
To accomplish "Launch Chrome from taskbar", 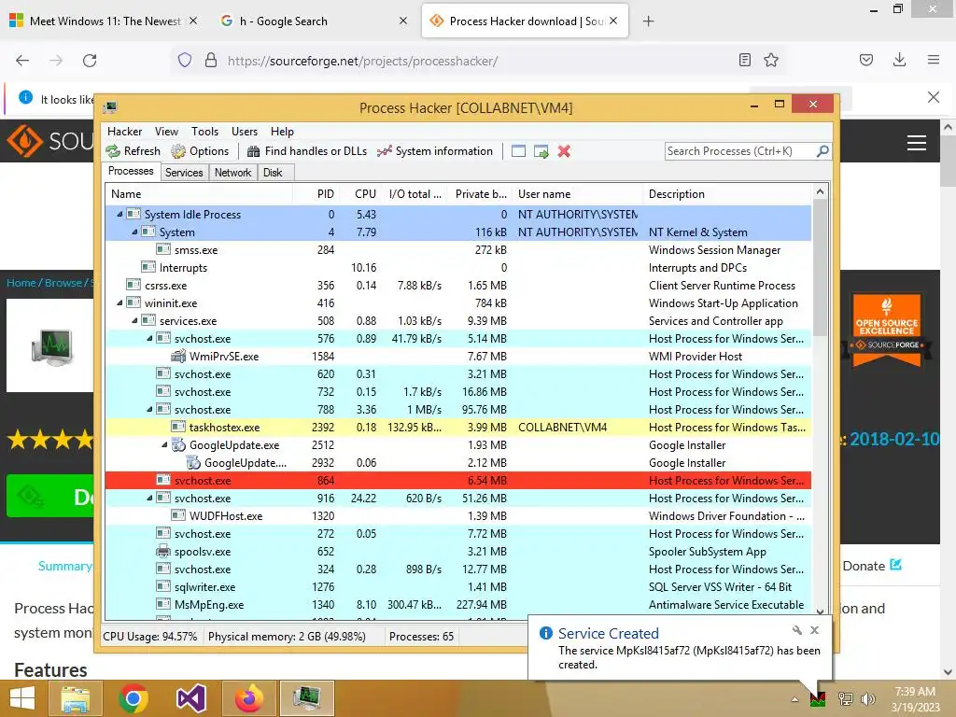I will tap(134, 698).
